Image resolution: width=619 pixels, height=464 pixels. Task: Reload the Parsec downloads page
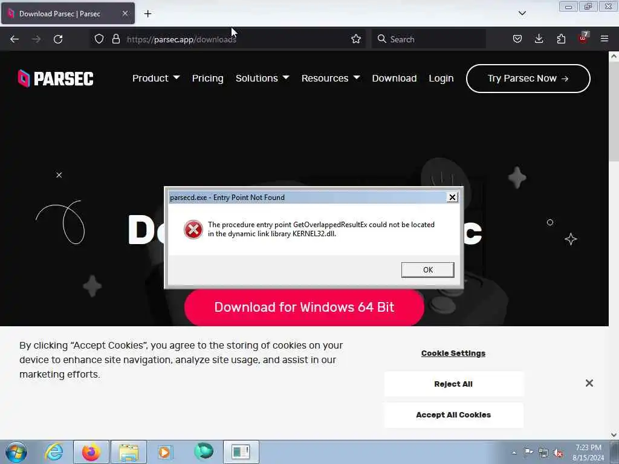click(x=58, y=39)
